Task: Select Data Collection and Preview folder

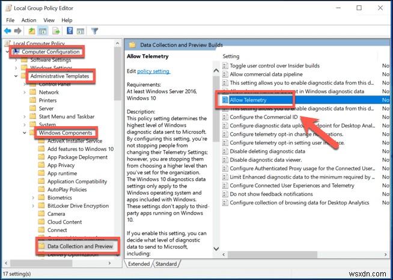Action: tap(80, 246)
